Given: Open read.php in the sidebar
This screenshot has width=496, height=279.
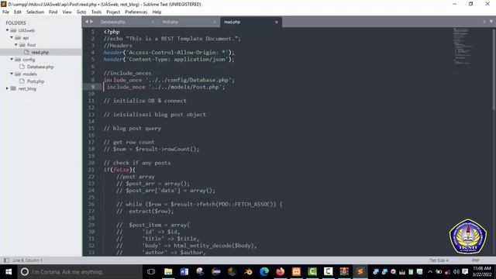Looking at the screenshot, I should coord(40,52).
